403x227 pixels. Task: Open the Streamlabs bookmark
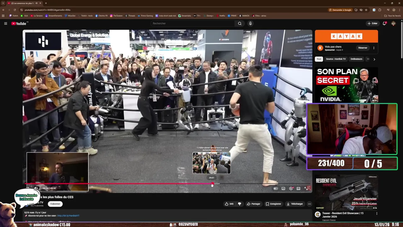pos(185,16)
